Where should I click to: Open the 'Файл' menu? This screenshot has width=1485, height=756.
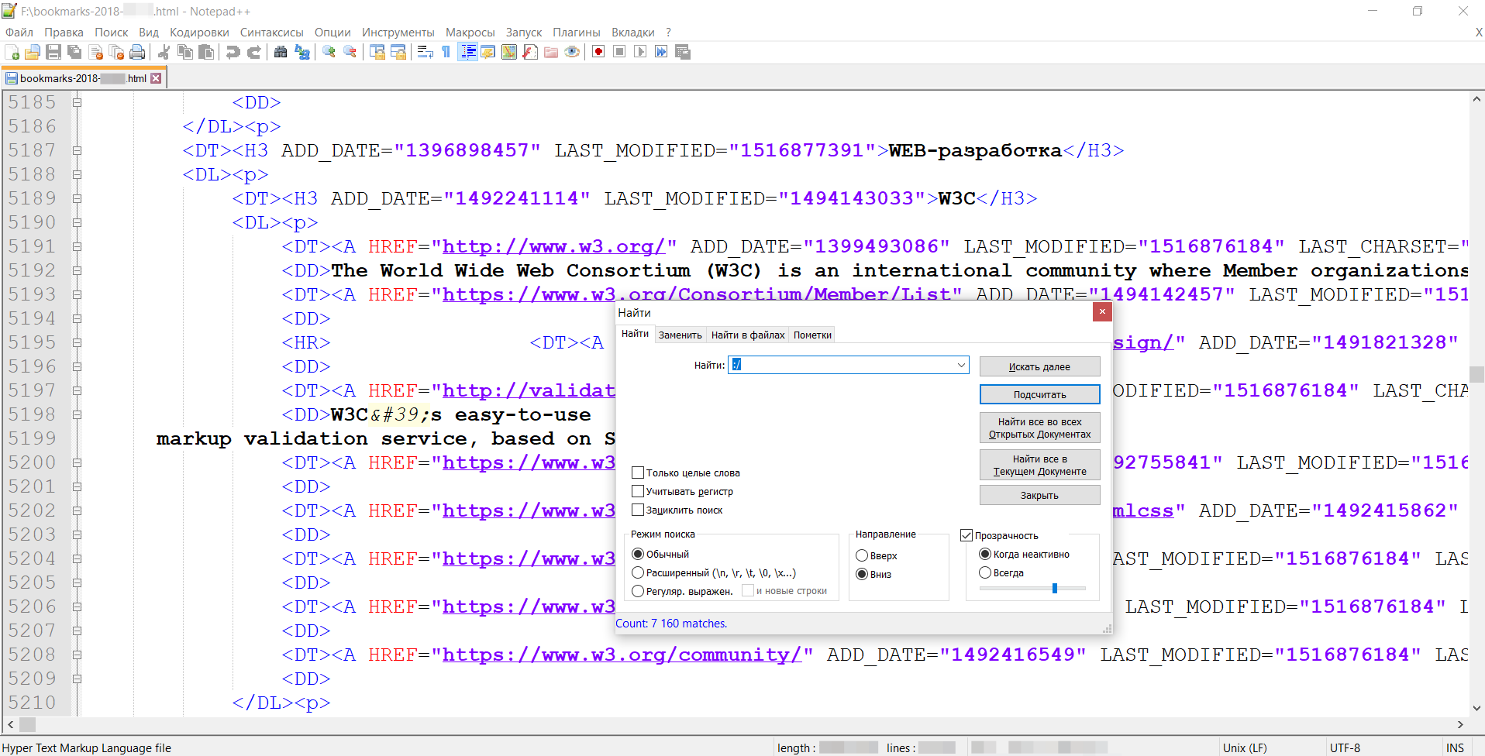tap(19, 33)
